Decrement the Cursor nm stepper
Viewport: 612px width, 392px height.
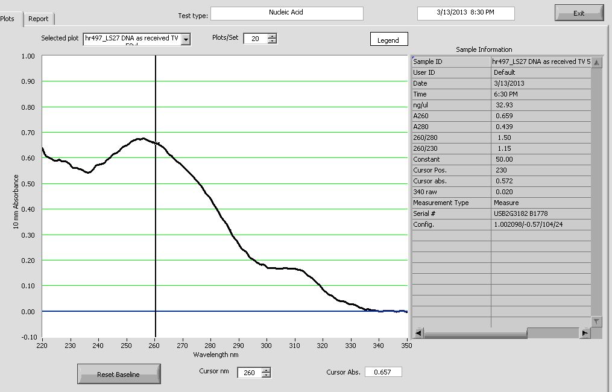(x=266, y=375)
